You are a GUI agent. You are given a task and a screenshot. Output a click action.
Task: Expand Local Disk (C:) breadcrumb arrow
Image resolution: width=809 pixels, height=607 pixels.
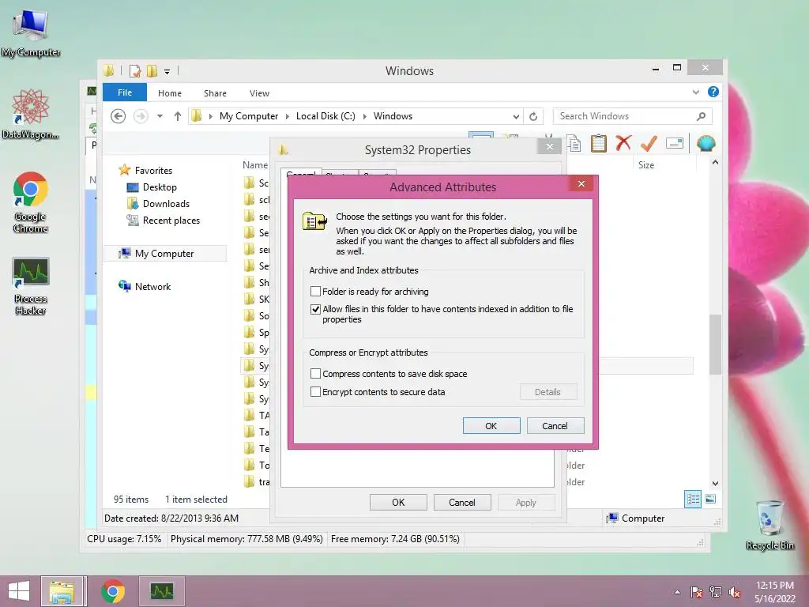[365, 116]
